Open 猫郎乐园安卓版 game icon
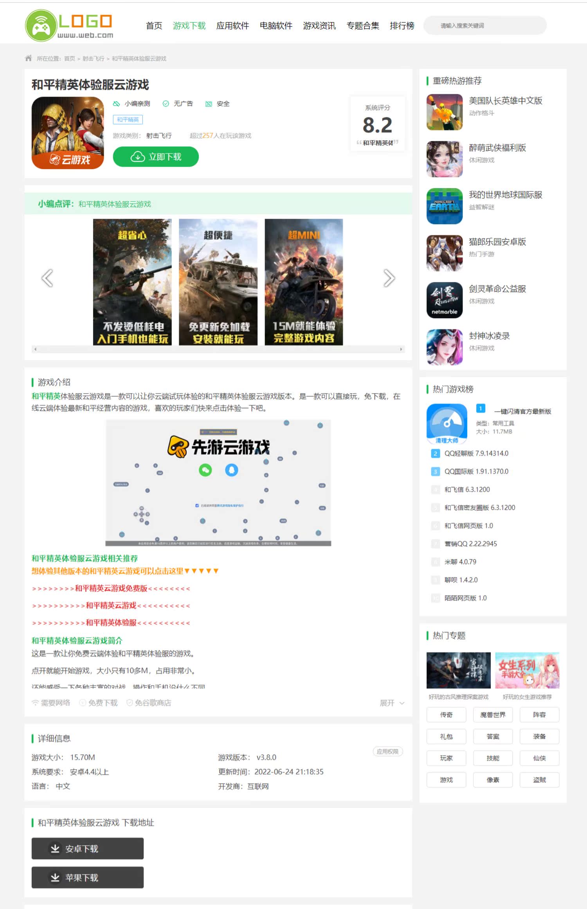This screenshot has height=909, width=587. [445, 253]
